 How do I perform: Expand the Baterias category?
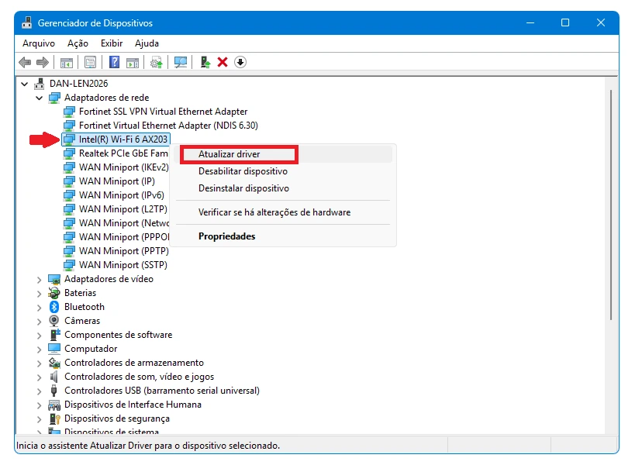40,294
